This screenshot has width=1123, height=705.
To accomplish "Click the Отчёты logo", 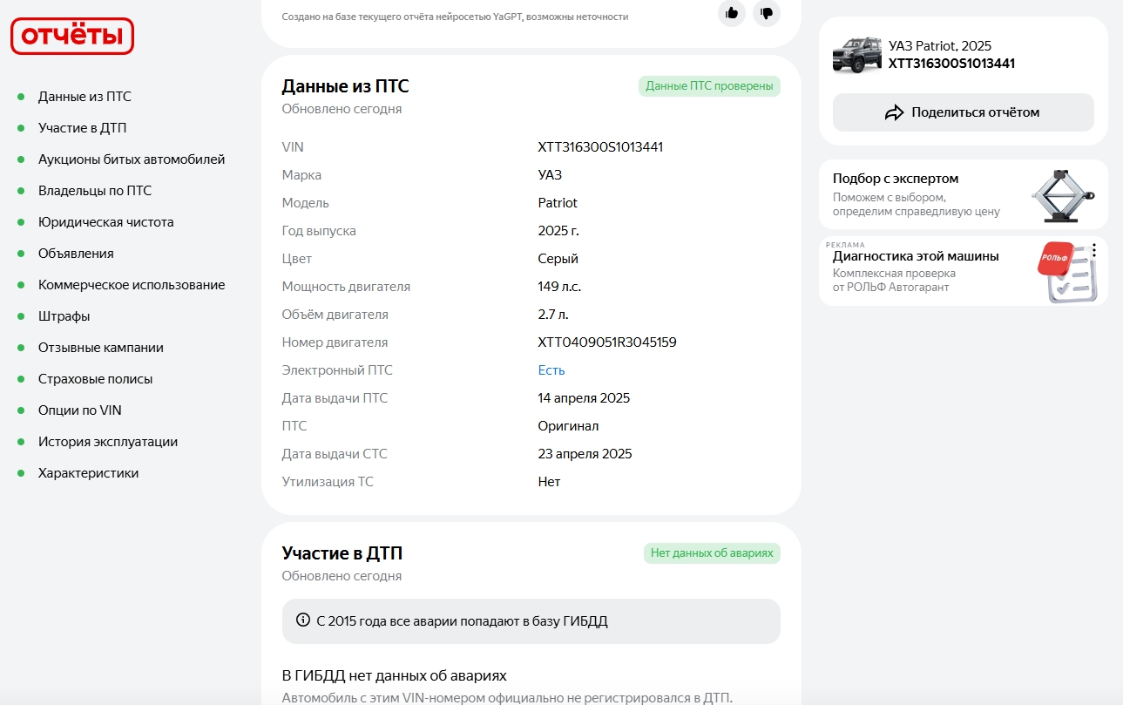I will click(x=72, y=37).
